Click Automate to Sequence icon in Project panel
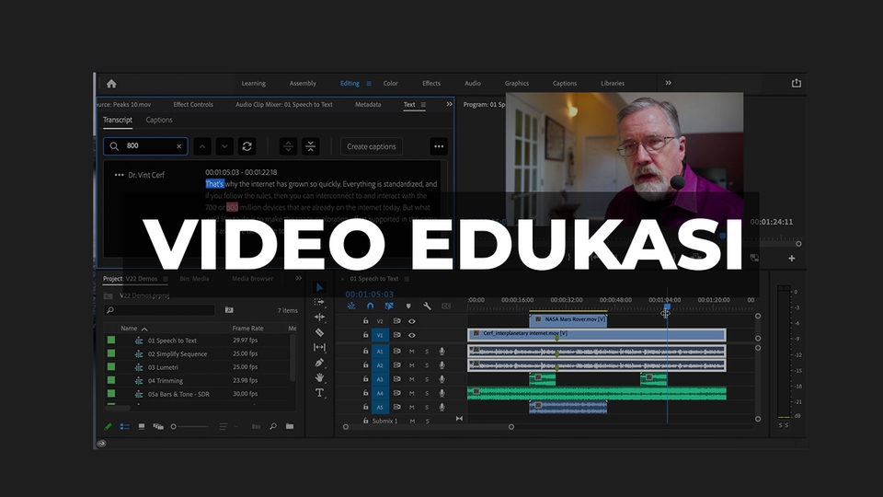883x497 pixels. pos(257,426)
